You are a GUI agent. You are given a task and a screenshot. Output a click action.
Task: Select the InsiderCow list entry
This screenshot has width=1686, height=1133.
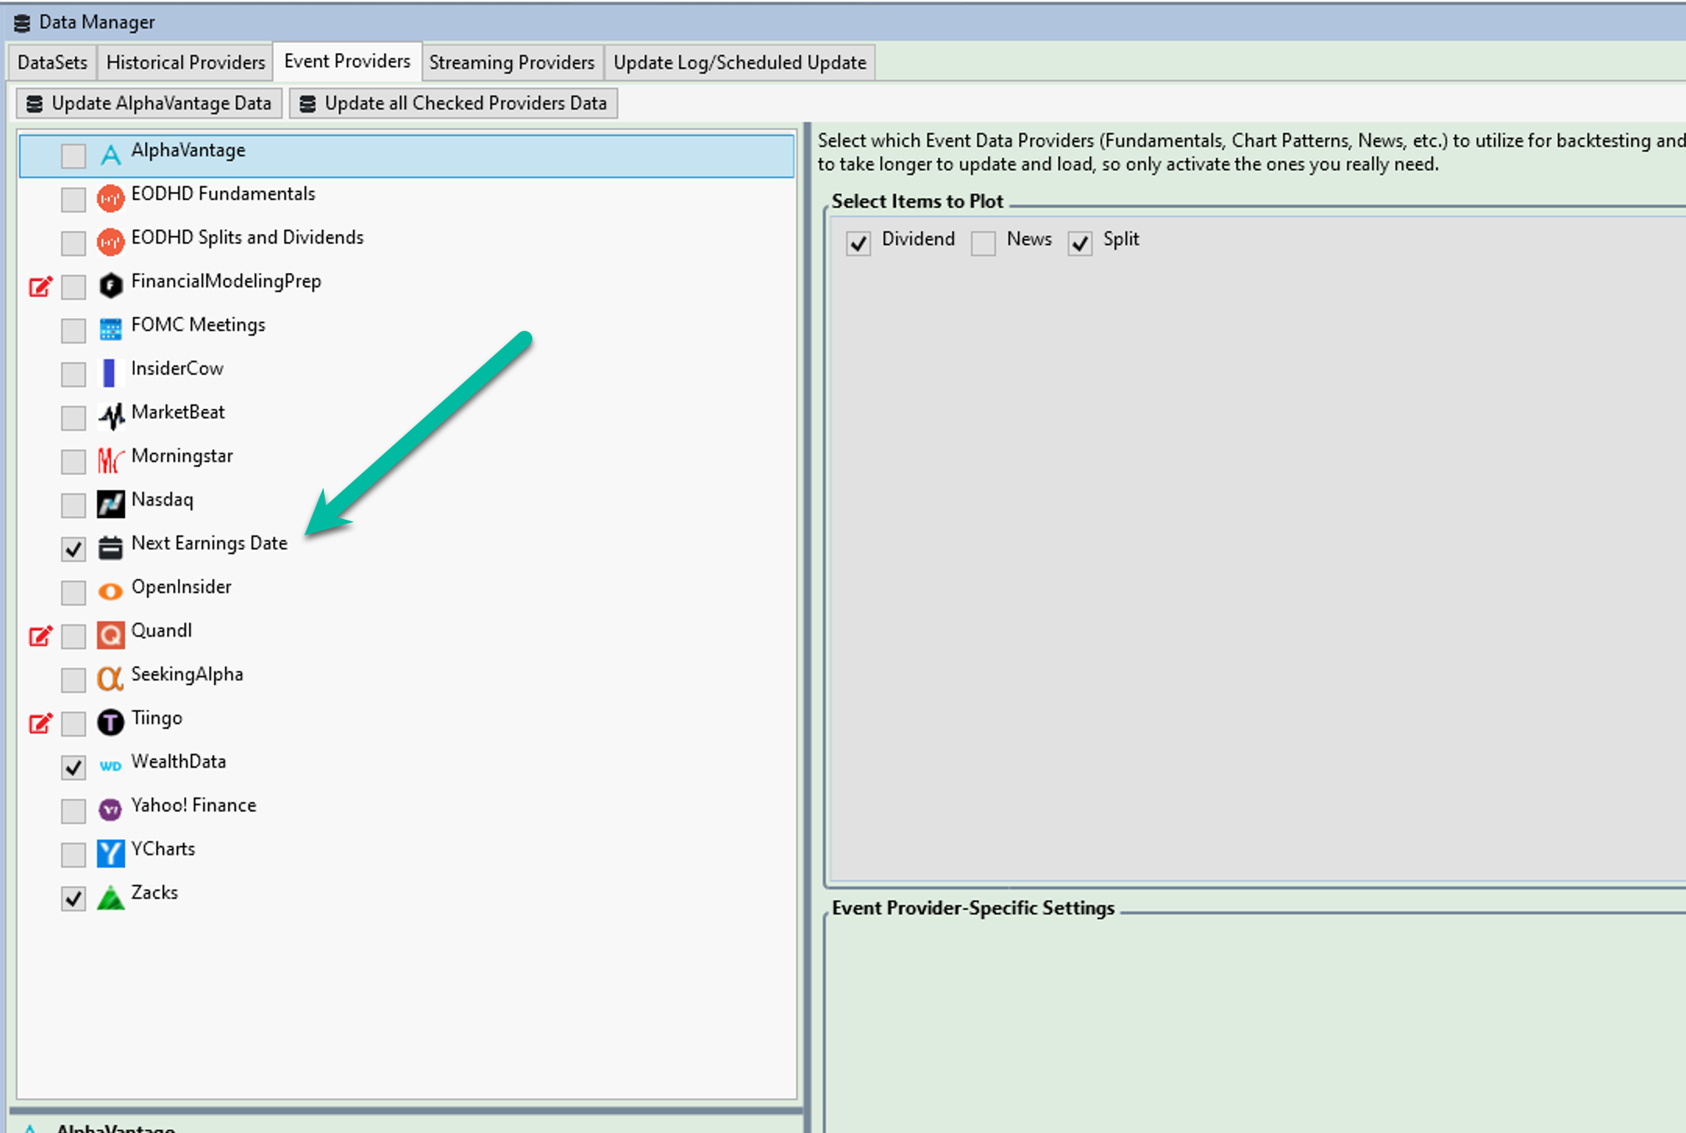(x=407, y=373)
